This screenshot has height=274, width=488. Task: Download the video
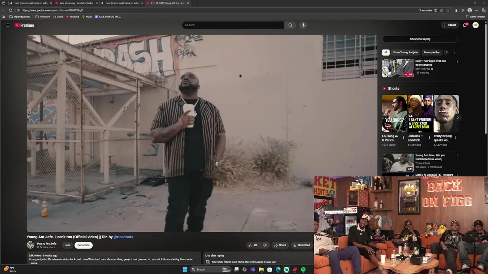pyautogui.click(x=302, y=245)
